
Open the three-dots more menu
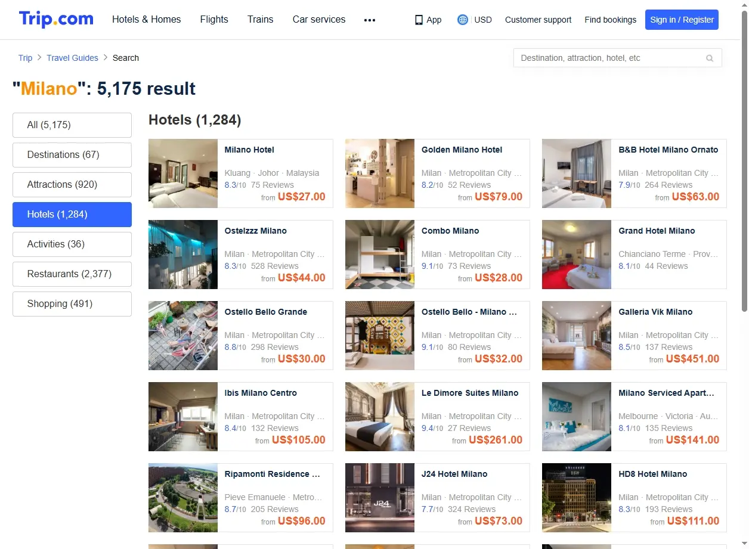pyautogui.click(x=370, y=20)
